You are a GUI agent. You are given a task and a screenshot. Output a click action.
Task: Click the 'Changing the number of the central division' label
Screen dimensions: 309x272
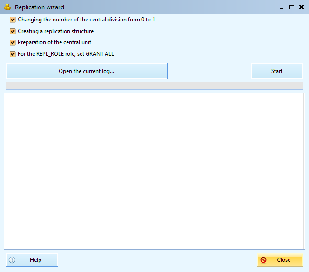[86, 20]
